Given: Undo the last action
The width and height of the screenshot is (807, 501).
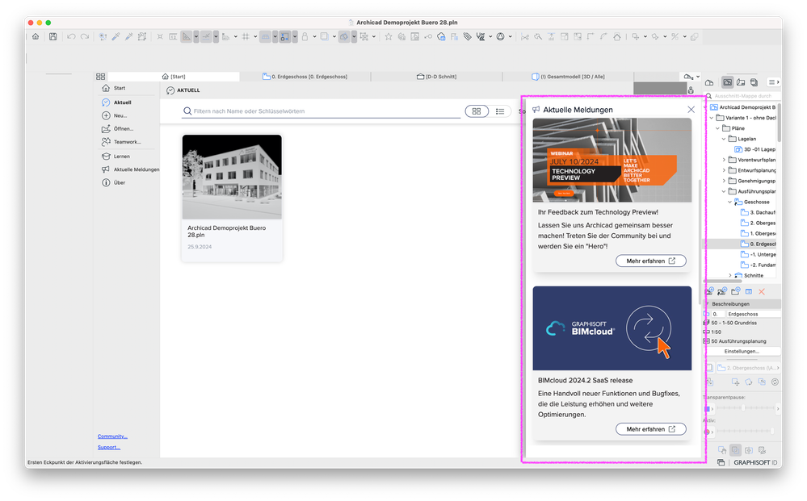Looking at the screenshot, I should click(71, 36).
